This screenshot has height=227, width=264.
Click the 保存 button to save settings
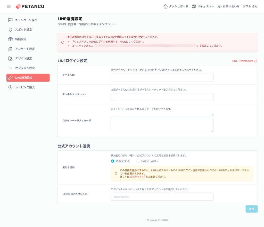tap(251, 209)
